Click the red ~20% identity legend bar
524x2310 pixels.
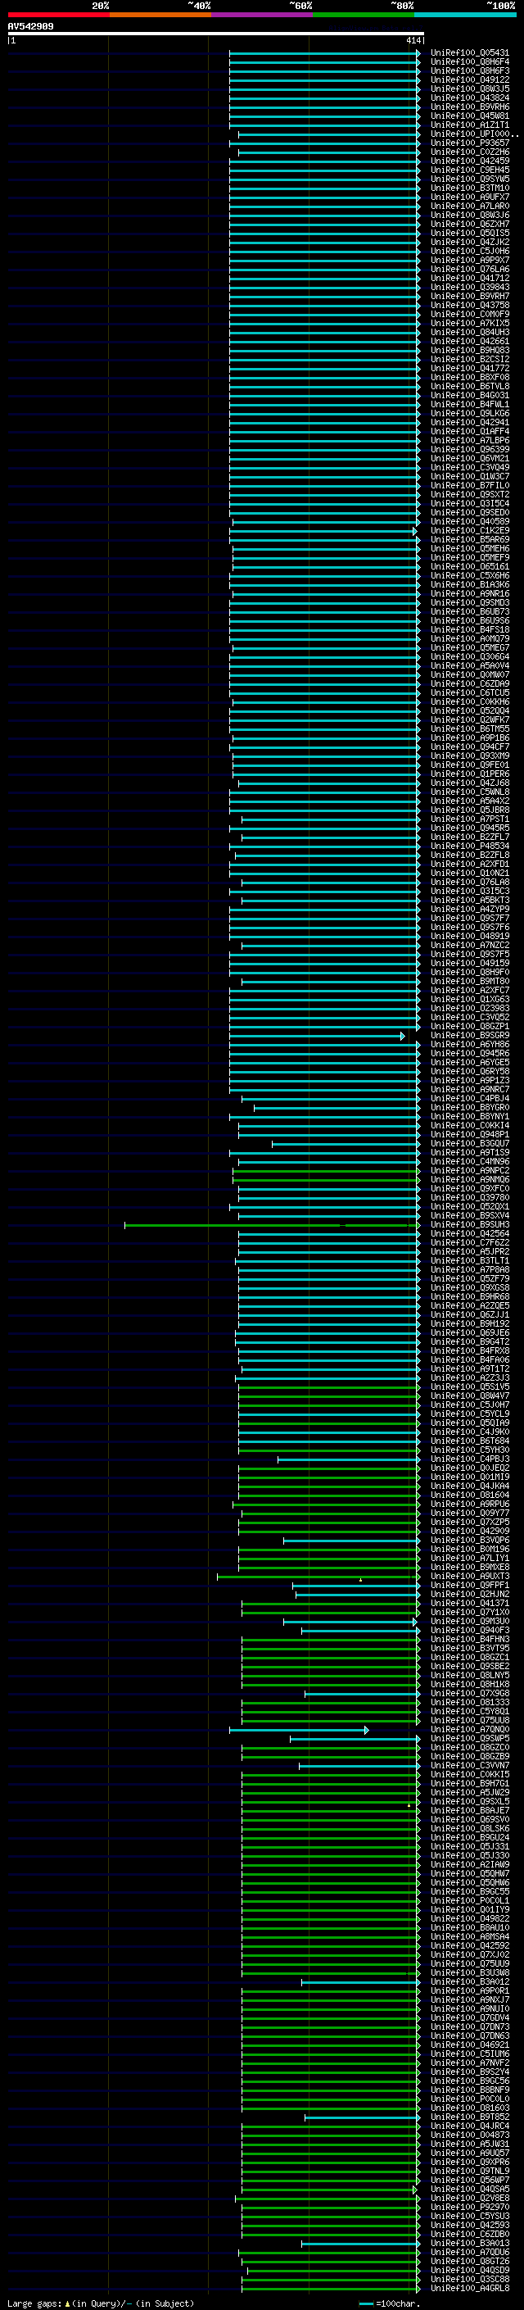point(58,15)
